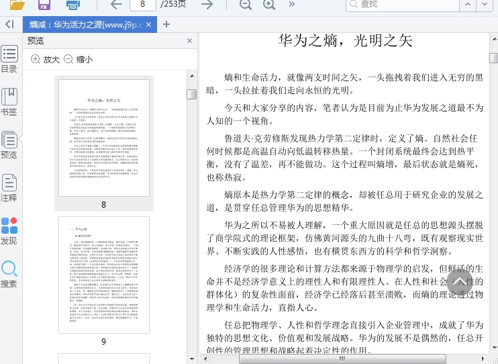Select the page 8 thumbnail
The height and width of the screenshot is (364, 498).
pyautogui.click(x=104, y=138)
